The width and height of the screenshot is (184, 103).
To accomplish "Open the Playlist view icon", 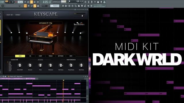I will 63,6.
